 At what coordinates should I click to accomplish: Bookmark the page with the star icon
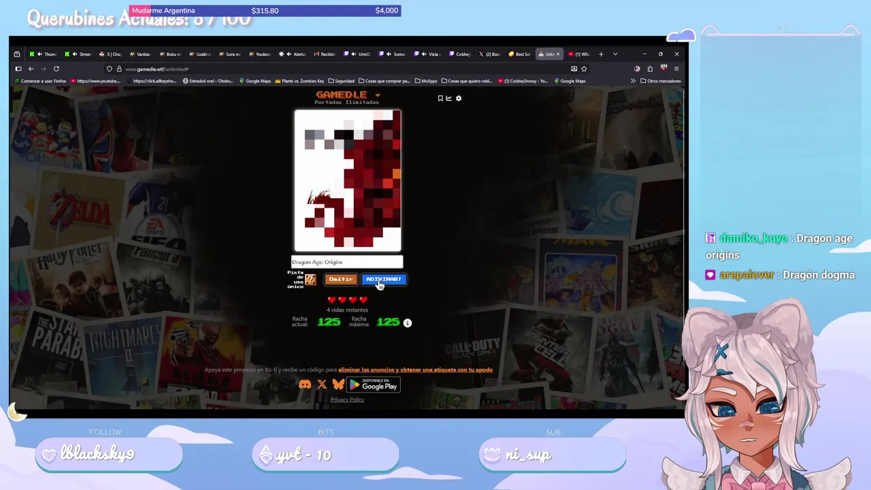tap(584, 69)
